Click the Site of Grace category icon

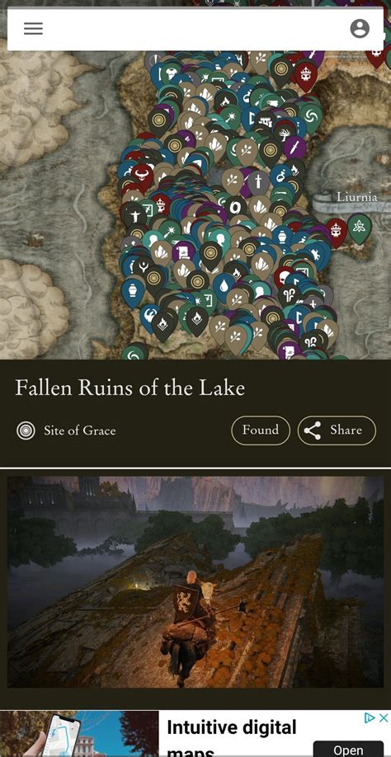26,430
